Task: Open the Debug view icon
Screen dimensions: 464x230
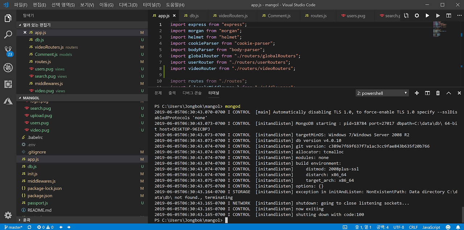Action: [x=8, y=68]
